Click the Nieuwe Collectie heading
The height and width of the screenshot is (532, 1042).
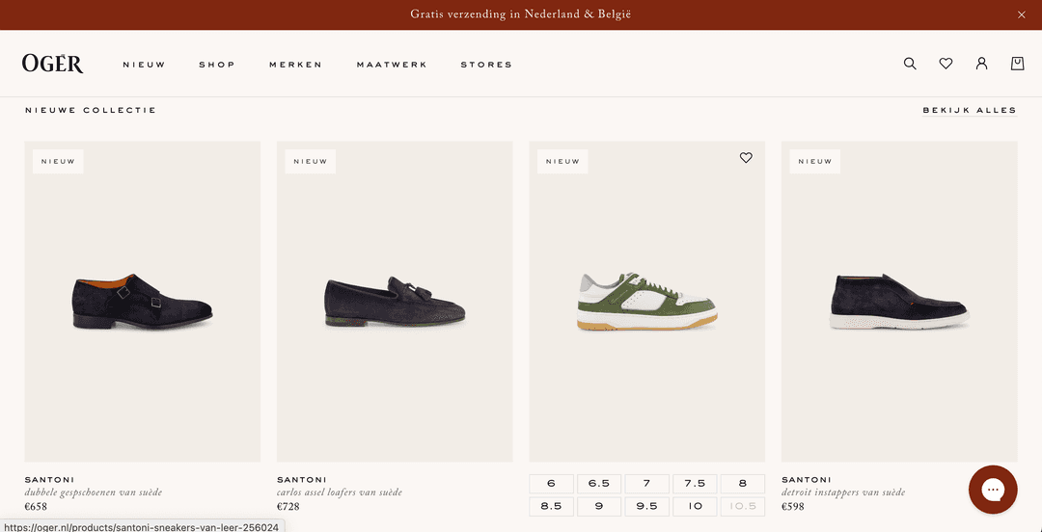[91, 110]
